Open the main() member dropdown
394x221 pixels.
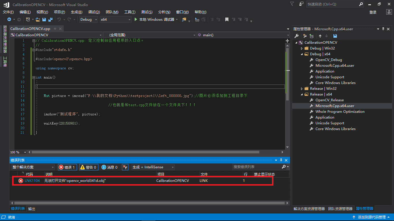[243, 35]
